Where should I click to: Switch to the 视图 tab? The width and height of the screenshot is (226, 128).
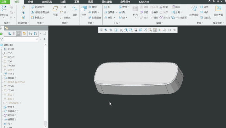coord(90,2)
